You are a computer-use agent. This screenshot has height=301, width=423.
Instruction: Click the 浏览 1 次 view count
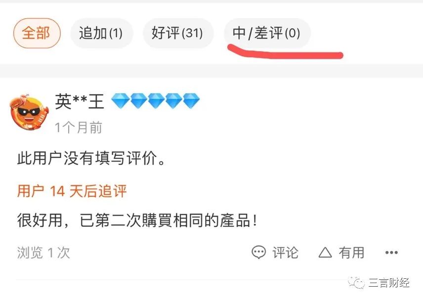[43, 253]
